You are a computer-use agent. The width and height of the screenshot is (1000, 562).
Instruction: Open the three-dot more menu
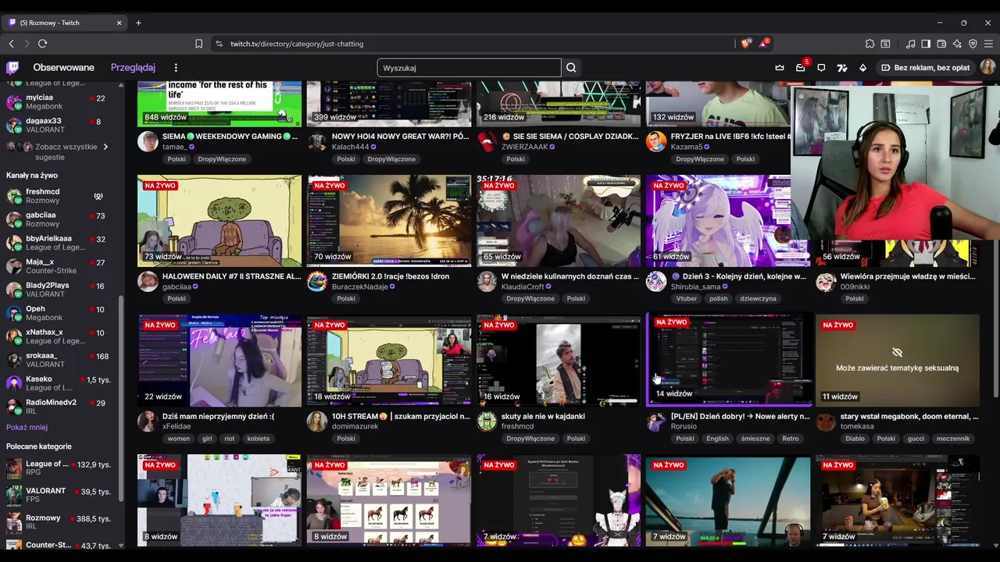pyautogui.click(x=176, y=68)
